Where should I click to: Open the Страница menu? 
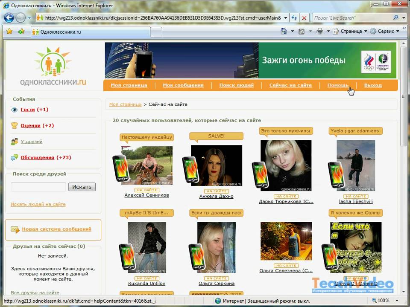(x=350, y=31)
